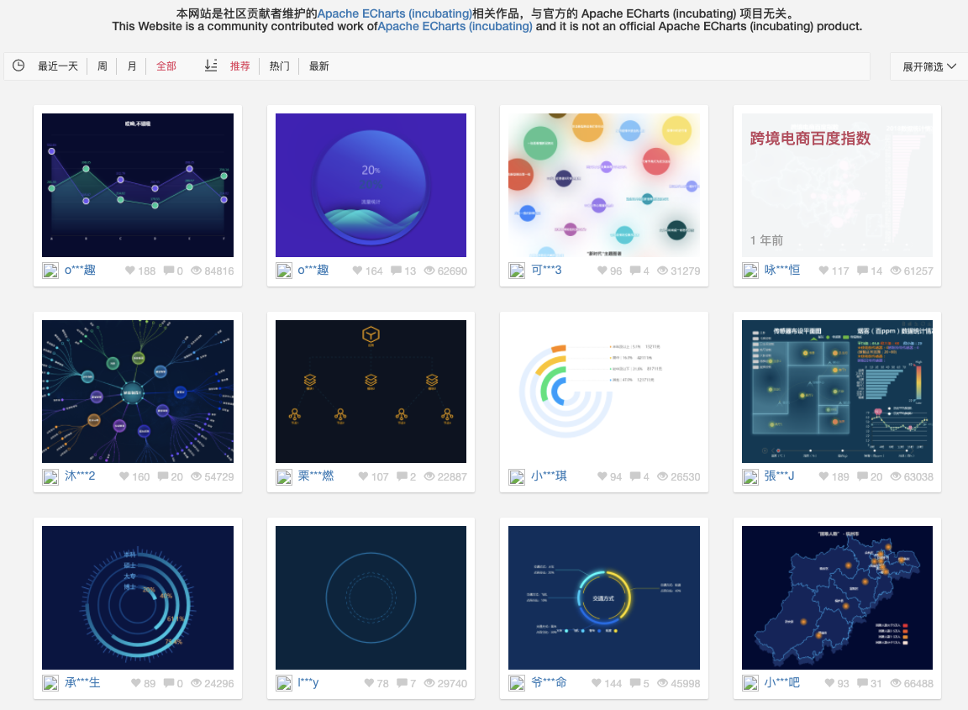This screenshot has height=710, width=968.
Task: Click comment icon showing 2 comments
Action: point(402,476)
